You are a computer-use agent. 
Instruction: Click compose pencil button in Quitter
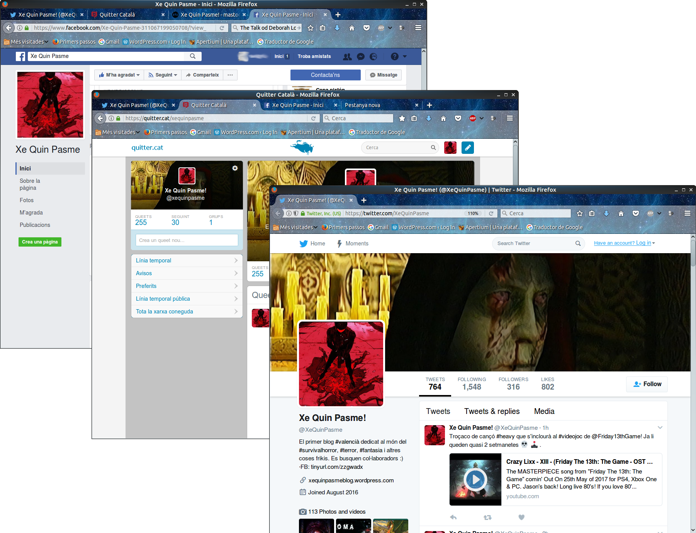468,148
